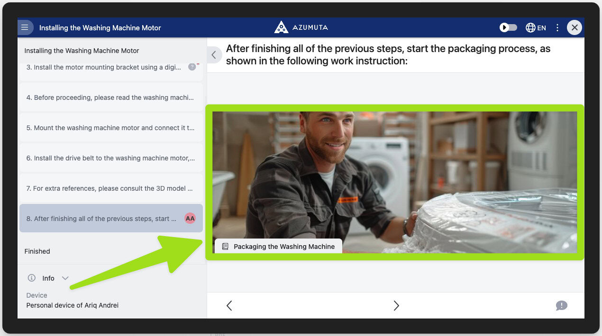Go back using the left arrow navigation
The width and height of the screenshot is (602, 336).
pyautogui.click(x=229, y=306)
